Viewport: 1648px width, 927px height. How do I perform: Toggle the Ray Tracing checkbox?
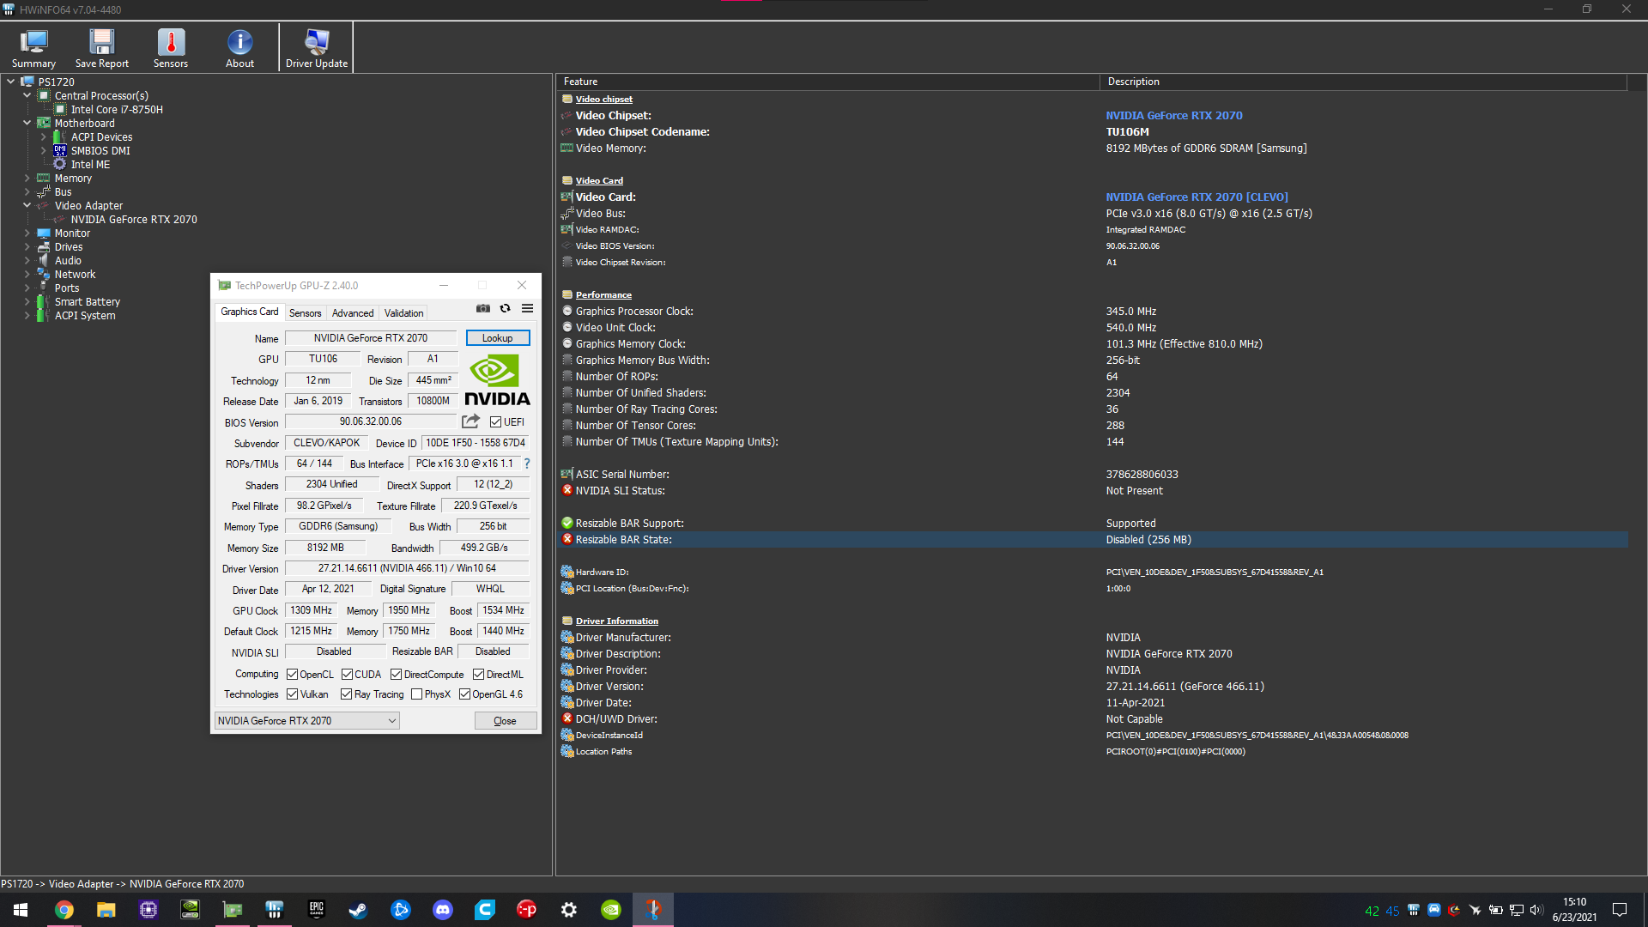tap(346, 694)
